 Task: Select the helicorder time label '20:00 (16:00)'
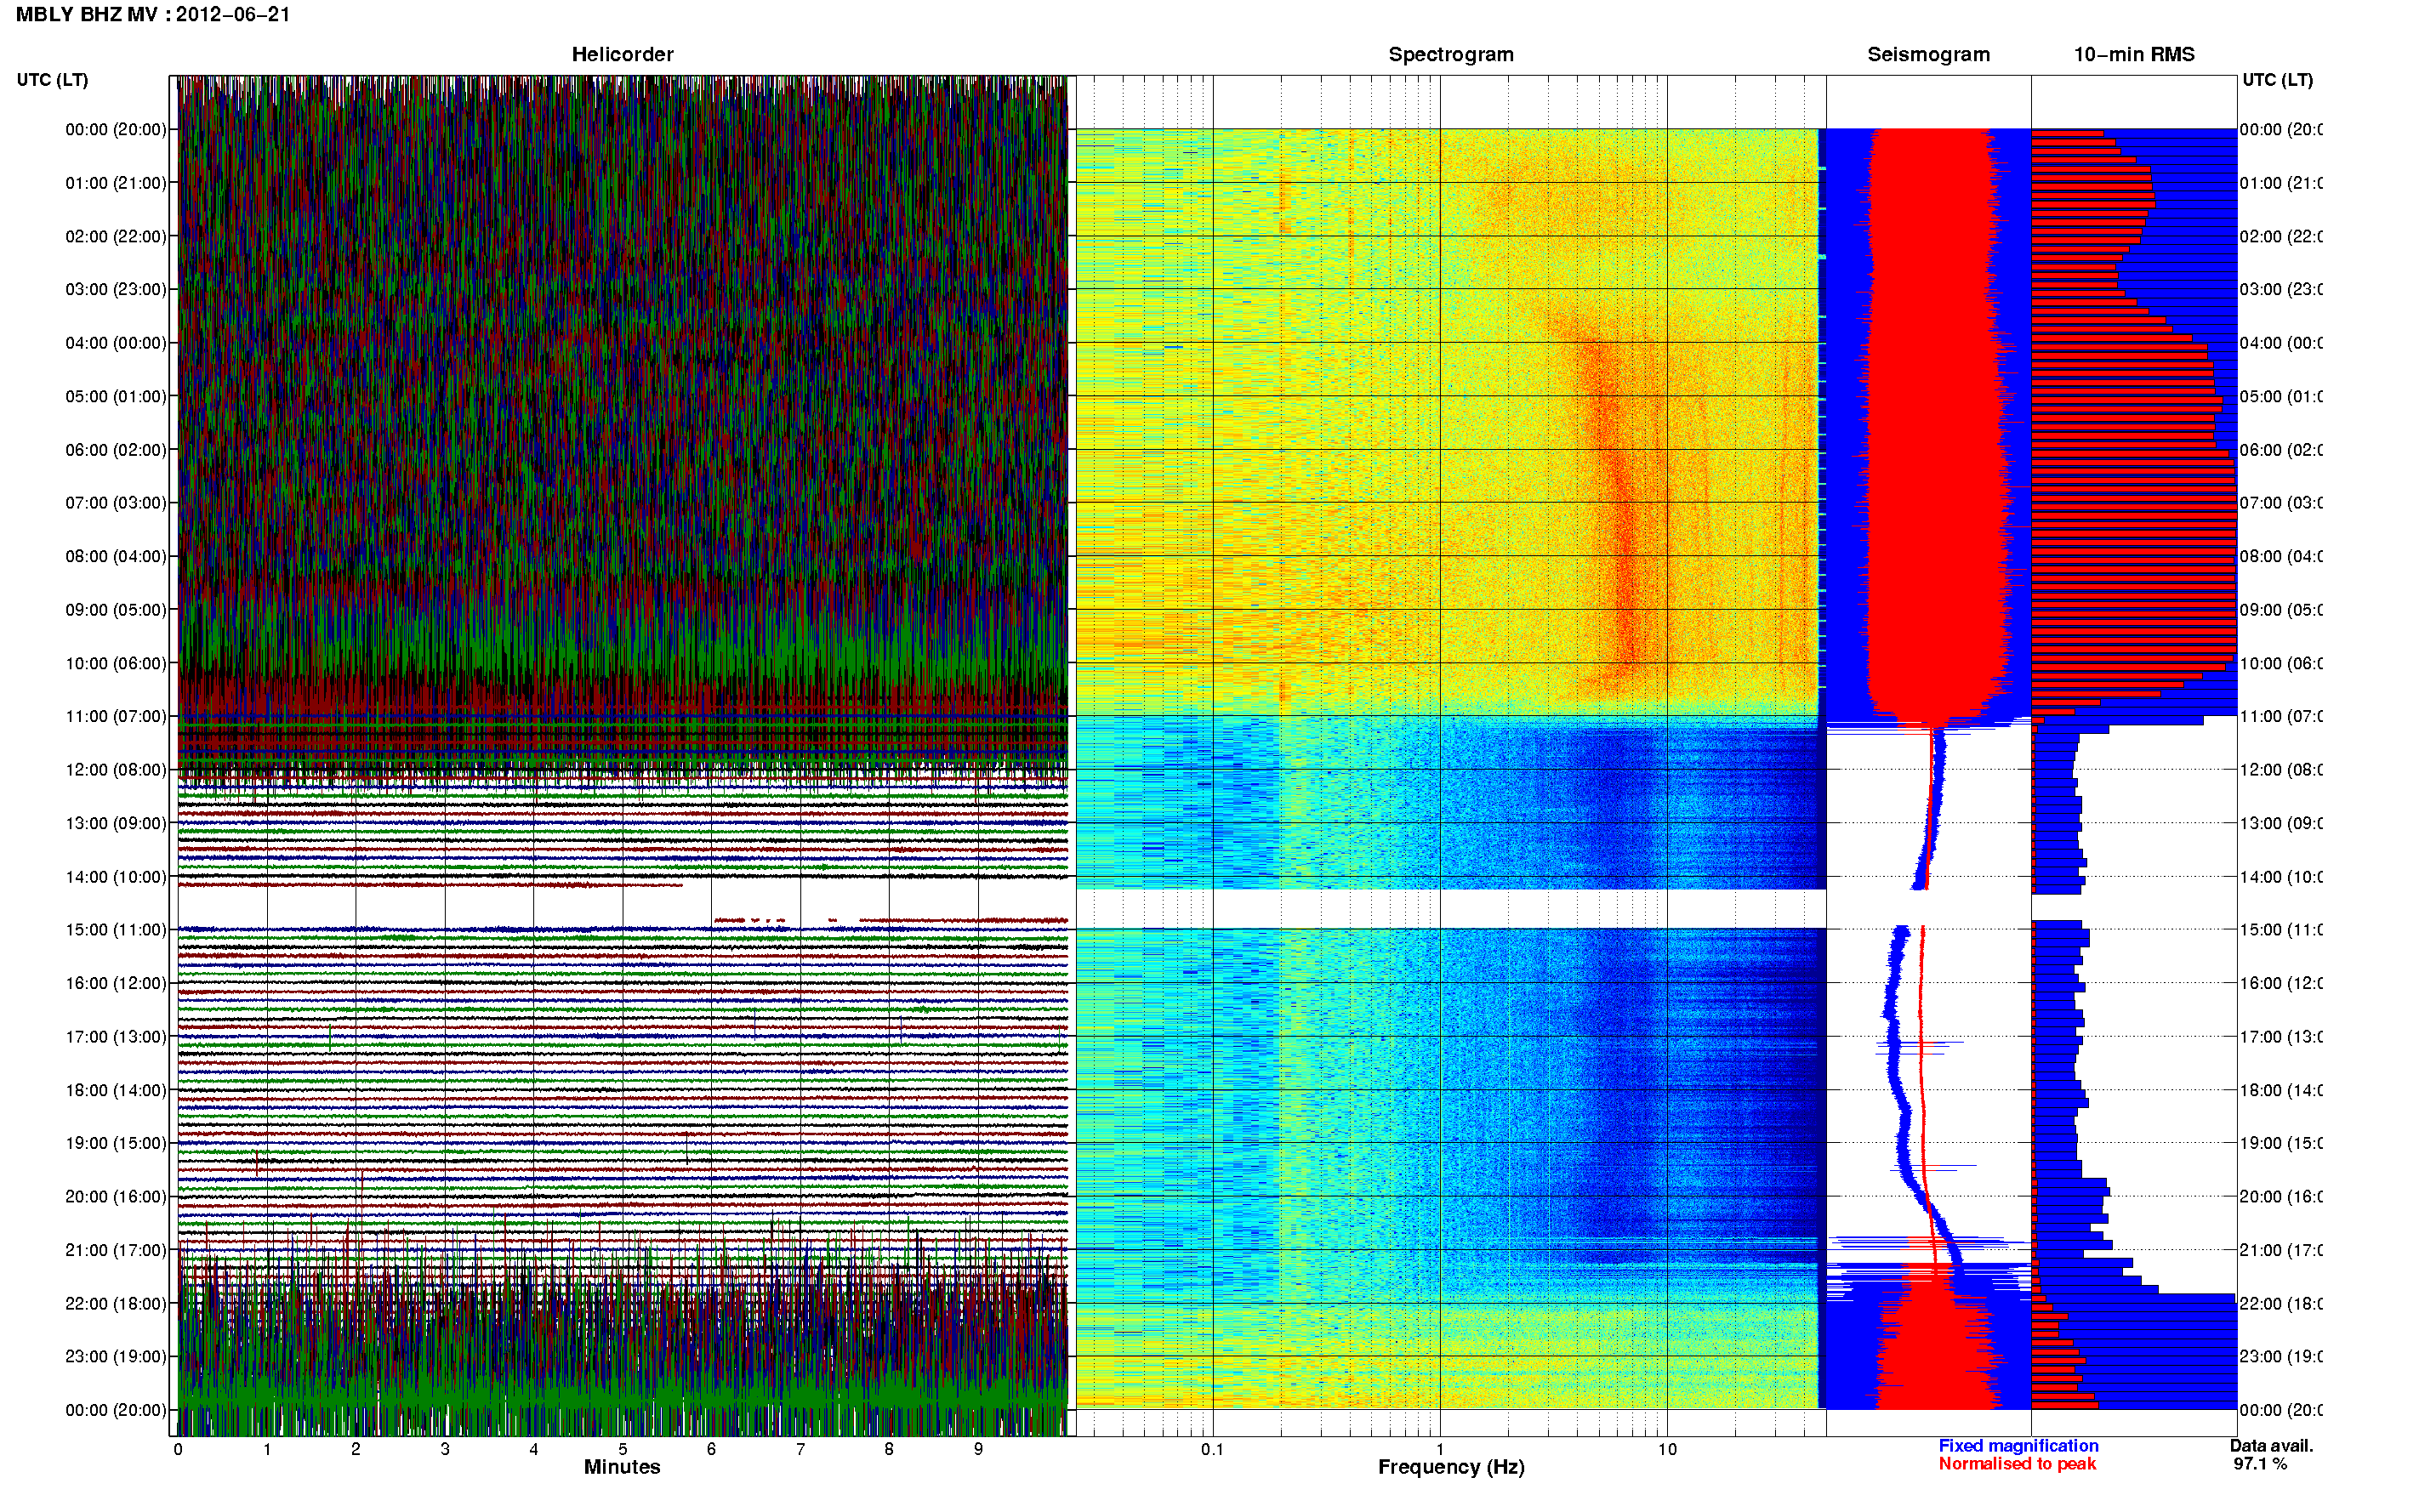[x=116, y=1197]
